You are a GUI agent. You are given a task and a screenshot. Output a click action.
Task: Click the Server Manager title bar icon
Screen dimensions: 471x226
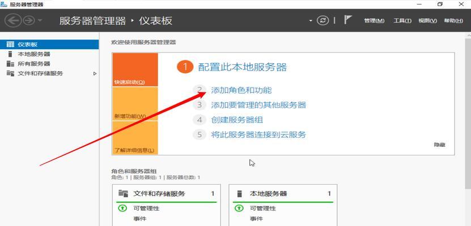pyautogui.click(x=4, y=4)
